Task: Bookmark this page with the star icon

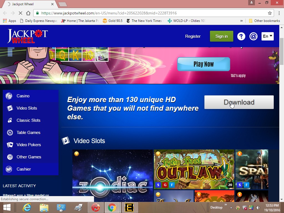Action: (x=270, y=13)
